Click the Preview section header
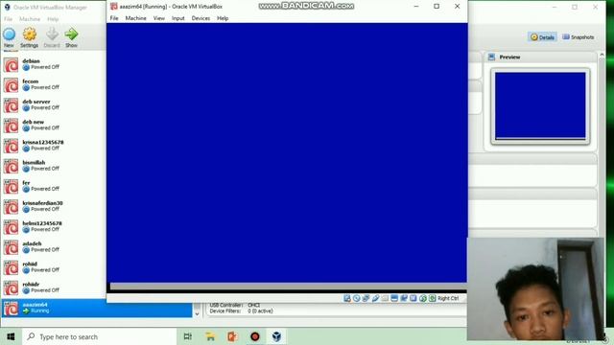 540,57
